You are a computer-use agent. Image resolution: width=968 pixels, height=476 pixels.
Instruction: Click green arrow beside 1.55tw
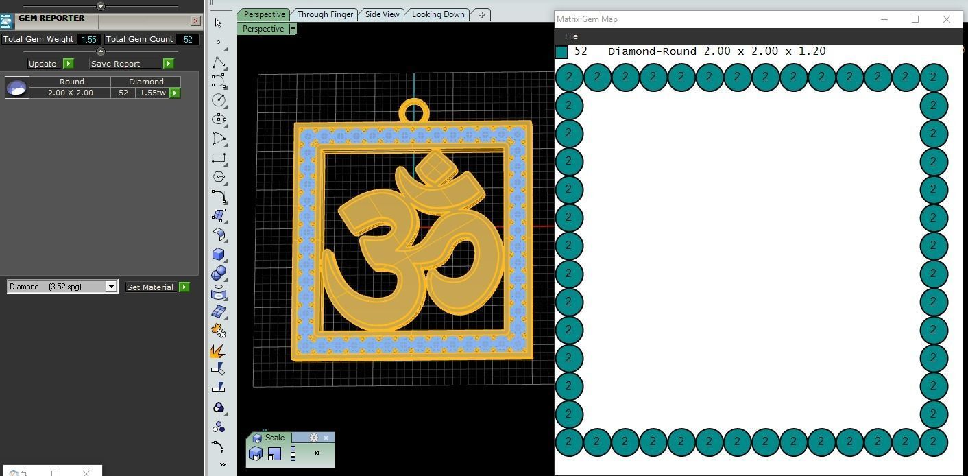point(175,93)
